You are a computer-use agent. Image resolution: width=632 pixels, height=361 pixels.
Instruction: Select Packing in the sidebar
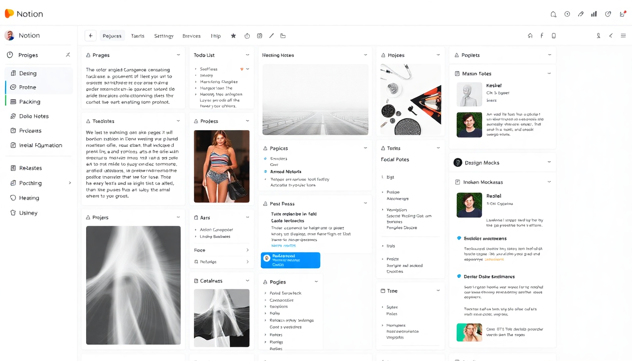click(x=30, y=102)
